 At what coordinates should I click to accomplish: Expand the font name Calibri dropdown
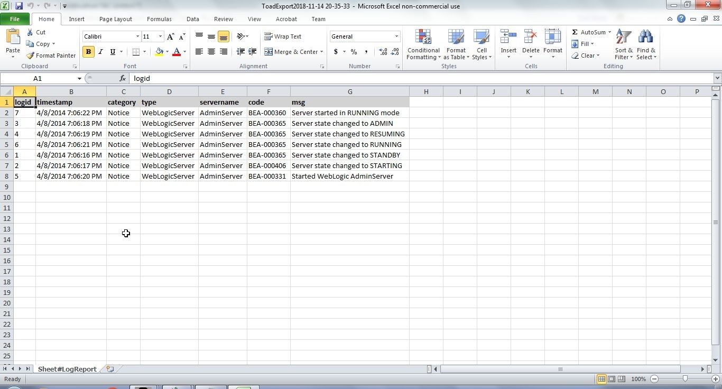137,36
